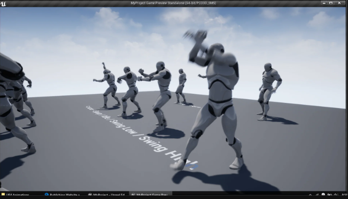Maximize the Game Preview window
Image resolution: width=348 pixels, height=199 pixels.
point(331,3)
